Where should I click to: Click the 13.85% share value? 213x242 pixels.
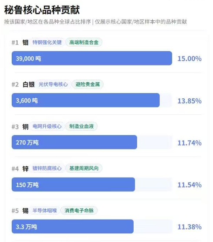(x=190, y=101)
